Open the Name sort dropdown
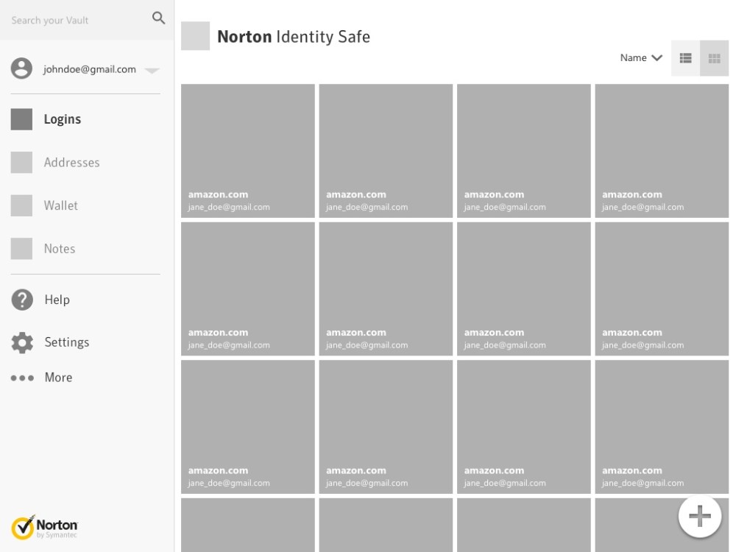The width and height of the screenshot is (736, 552). click(x=641, y=58)
